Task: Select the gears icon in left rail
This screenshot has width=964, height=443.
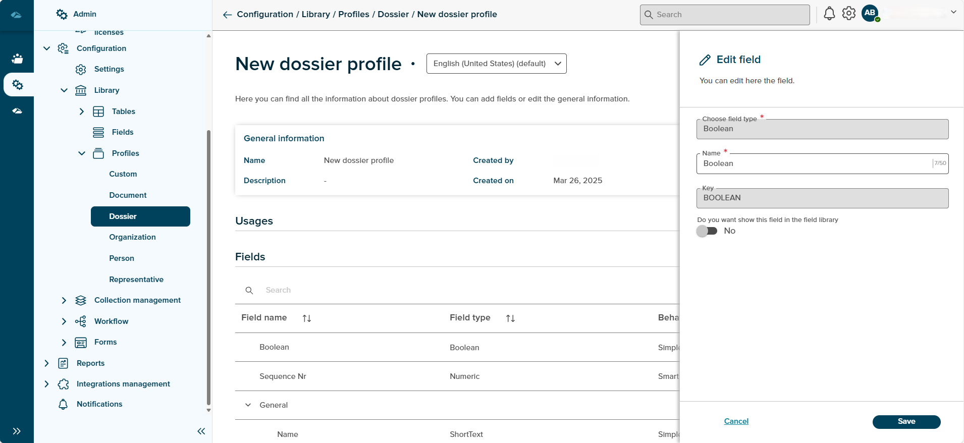Action: click(18, 84)
